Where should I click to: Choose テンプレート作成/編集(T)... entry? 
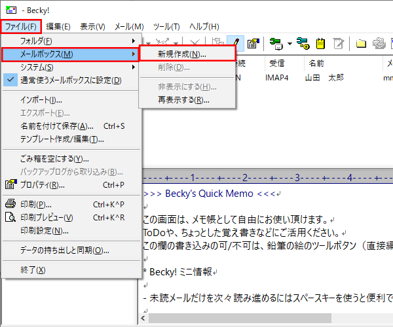[71, 139]
